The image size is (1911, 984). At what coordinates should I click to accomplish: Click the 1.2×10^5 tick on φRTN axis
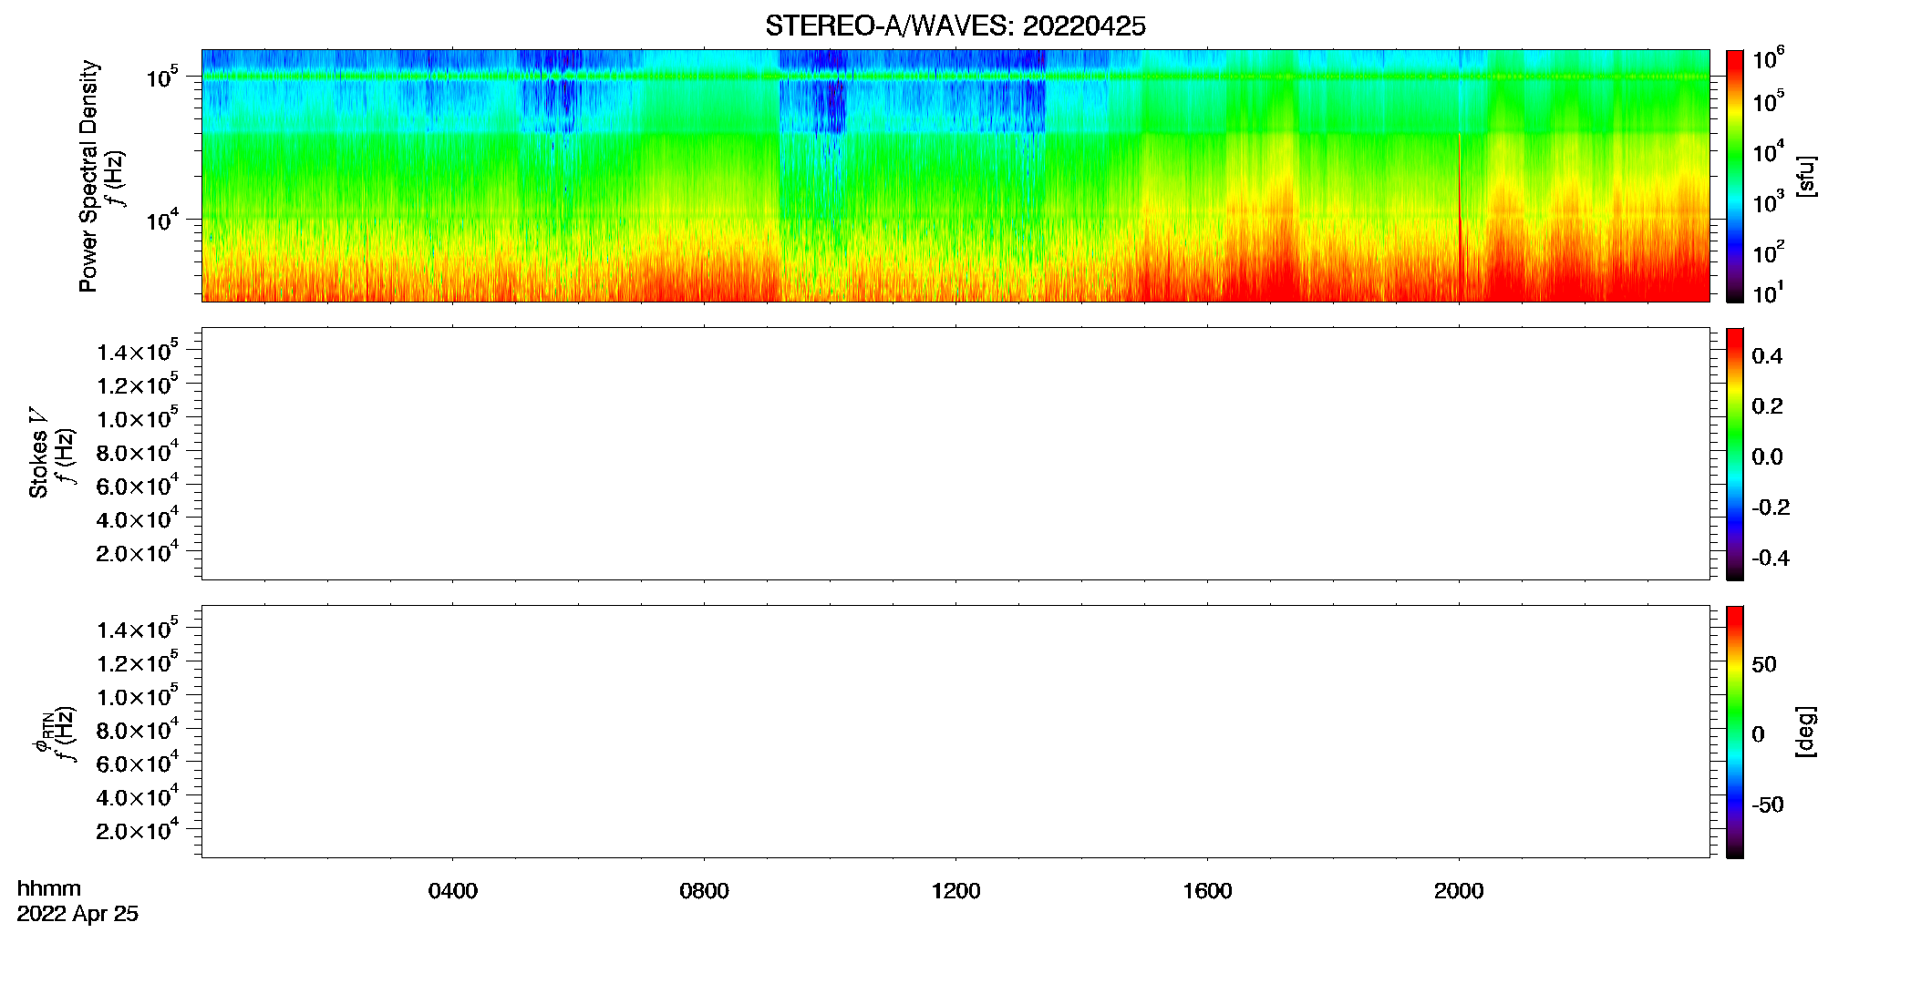138,661
